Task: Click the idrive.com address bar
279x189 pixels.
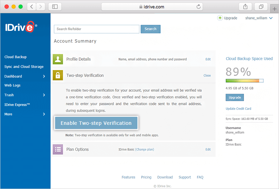Action: [x=152, y=7]
